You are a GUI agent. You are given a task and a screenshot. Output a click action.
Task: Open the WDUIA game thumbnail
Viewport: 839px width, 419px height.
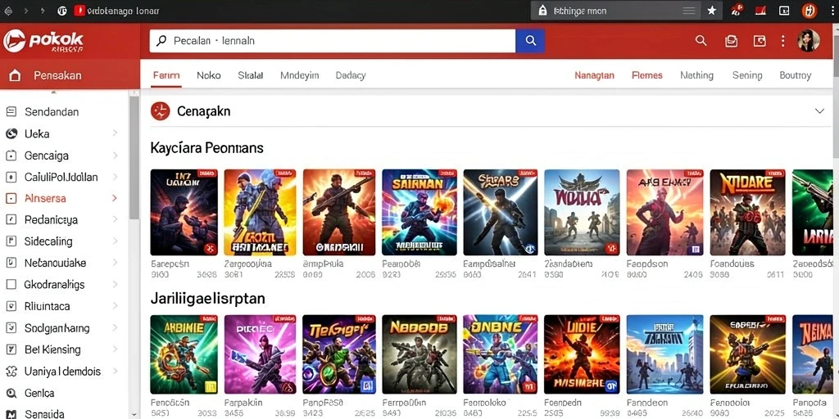(x=582, y=212)
